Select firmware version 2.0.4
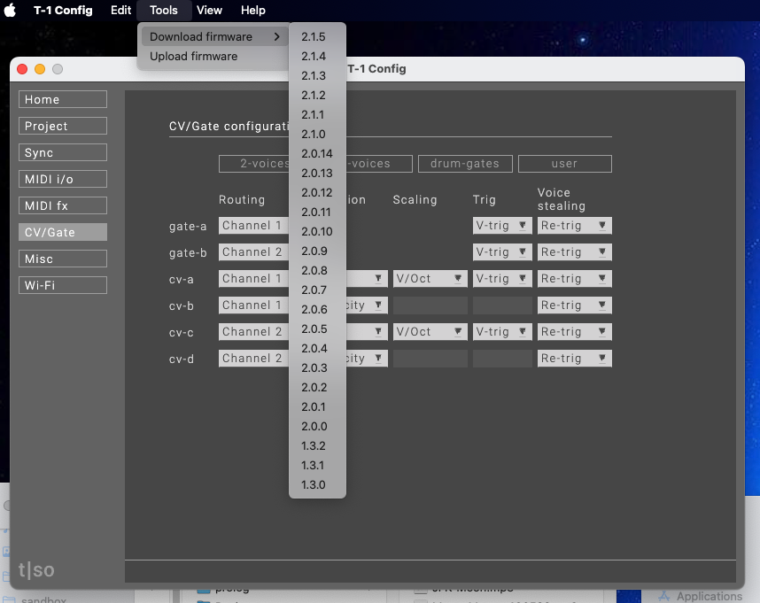This screenshot has height=603, width=760. [x=317, y=348]
